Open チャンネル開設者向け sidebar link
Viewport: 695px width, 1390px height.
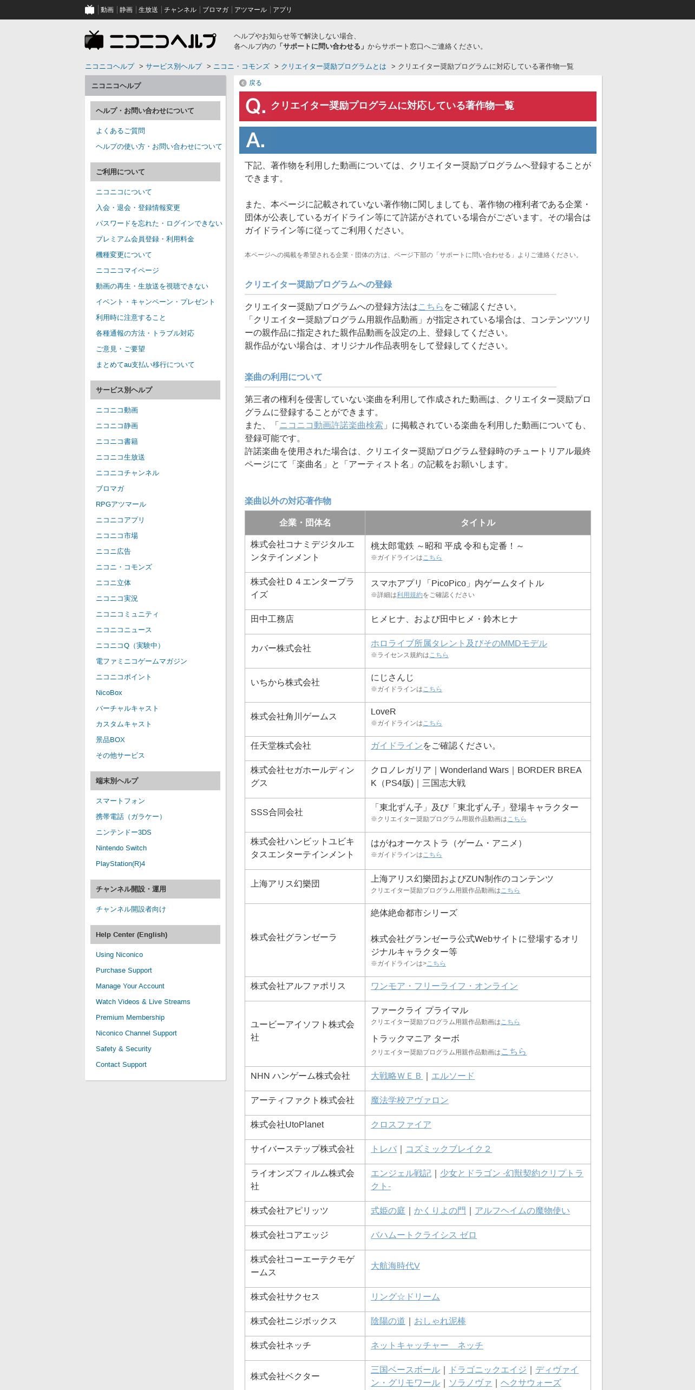point(131,909)
